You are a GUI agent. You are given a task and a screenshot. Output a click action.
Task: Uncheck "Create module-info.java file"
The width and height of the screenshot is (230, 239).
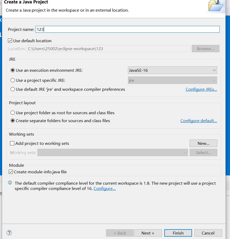coord(11,171)
